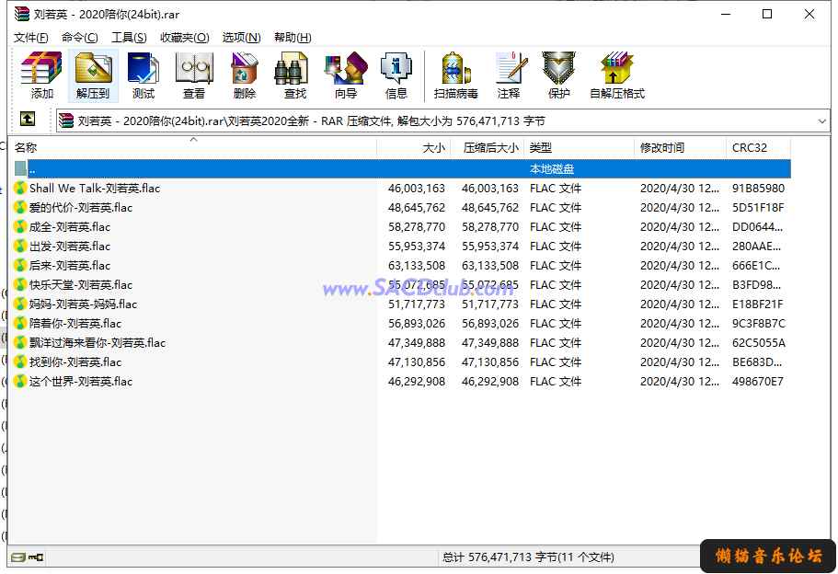Select file name 找到你-刘若英.flac
This screenshot has width=838, height=574.
click(75, 362)
